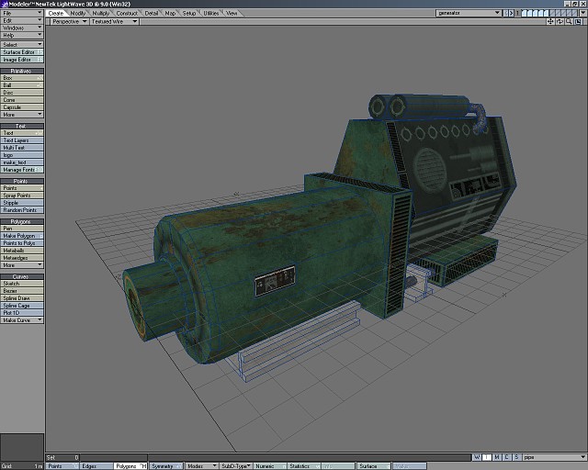Screen dimensions: 588x470
Task: Switch to the Setup tab
Action: click(x=189, y=13)
